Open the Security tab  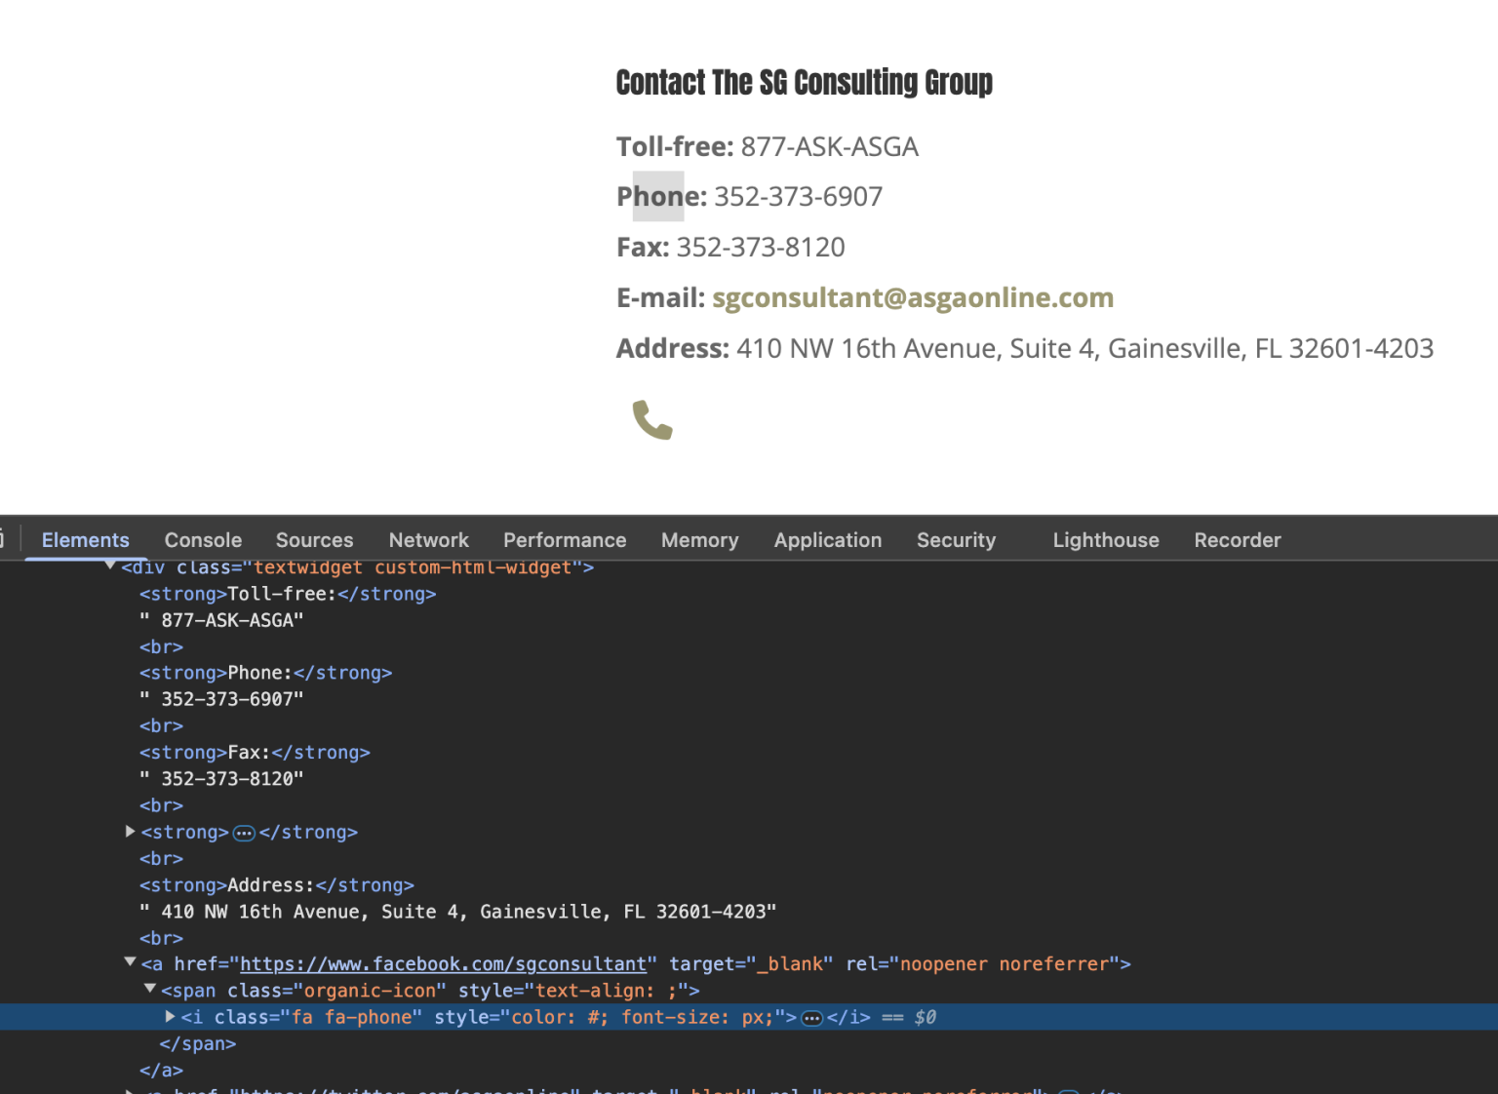[956, 540]
